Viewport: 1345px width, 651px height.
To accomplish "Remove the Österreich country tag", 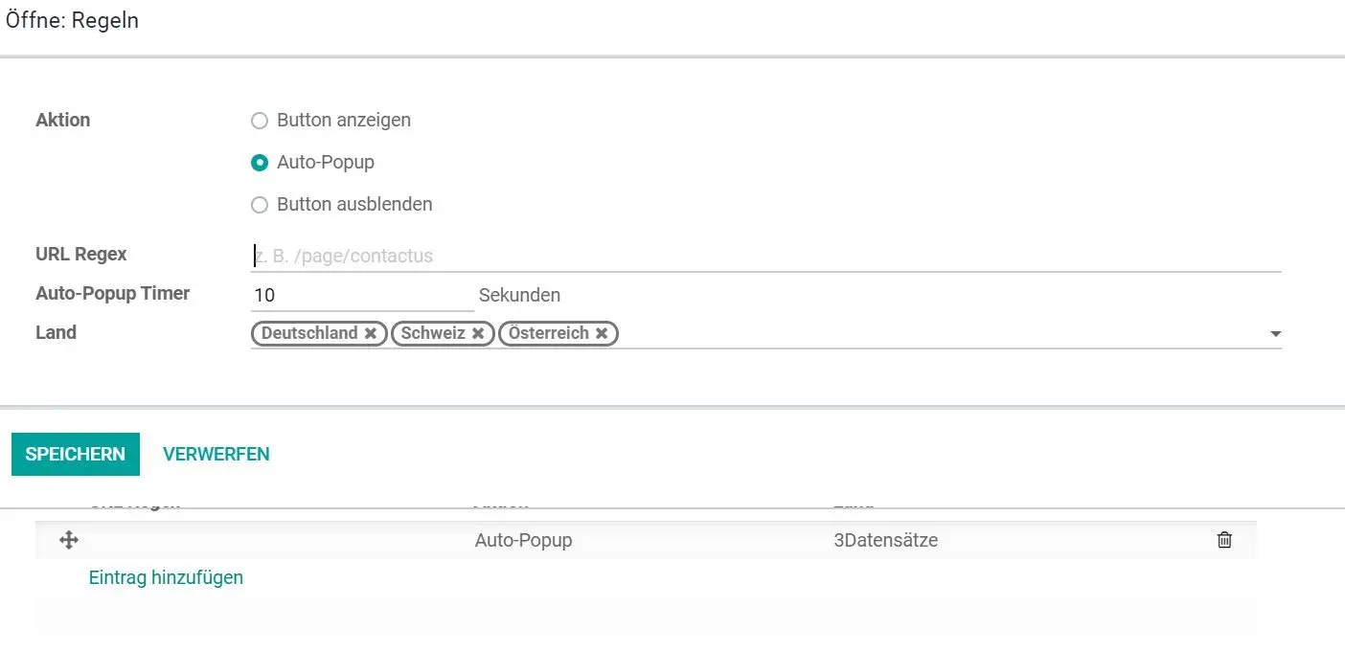I will pos(602,333).
